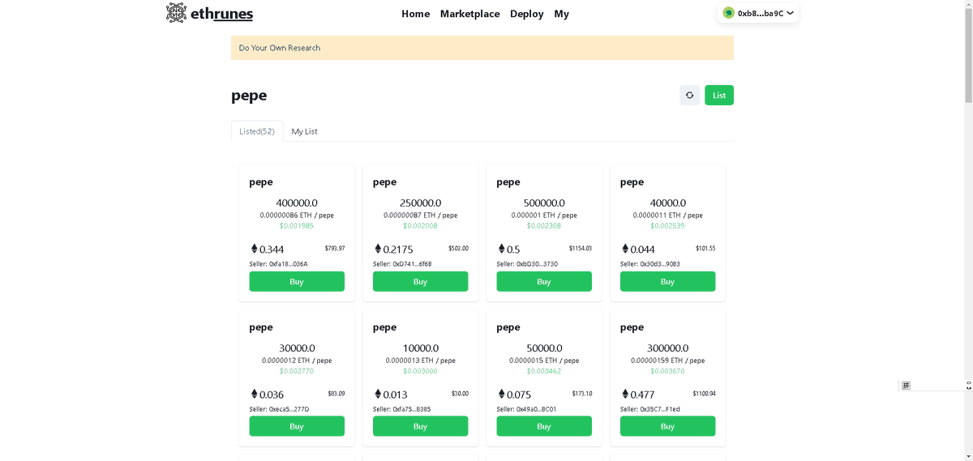Click the Ethereum icon beside 0.5 total

click(x=501, y=249)
